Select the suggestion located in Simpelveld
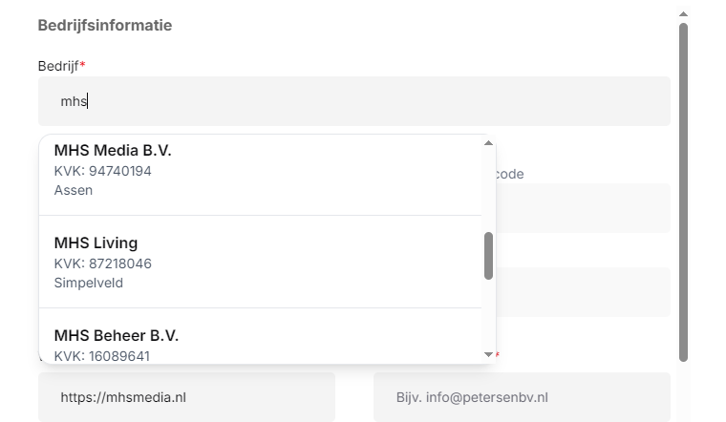Screen dimensions: 726x422 click(89, 283)
